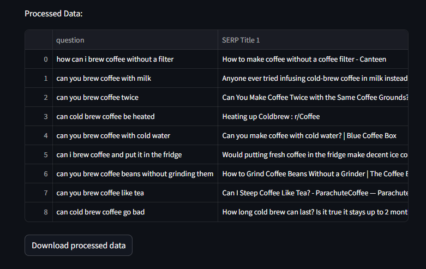Select row index 4 in the table
Image resolution: width=426 pixels, height=269 pixels.
(x=46, y=135)
